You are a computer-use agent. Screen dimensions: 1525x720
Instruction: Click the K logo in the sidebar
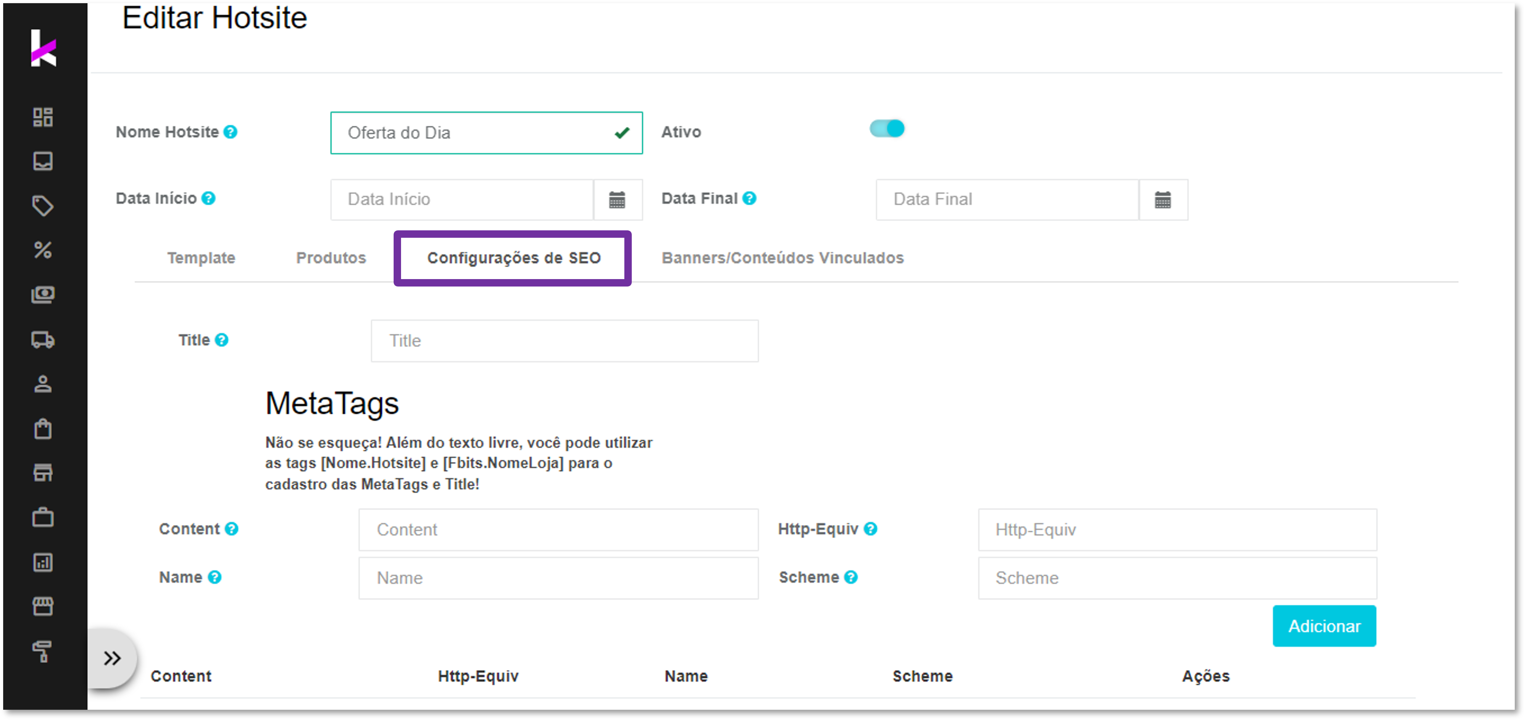(43, 48)
